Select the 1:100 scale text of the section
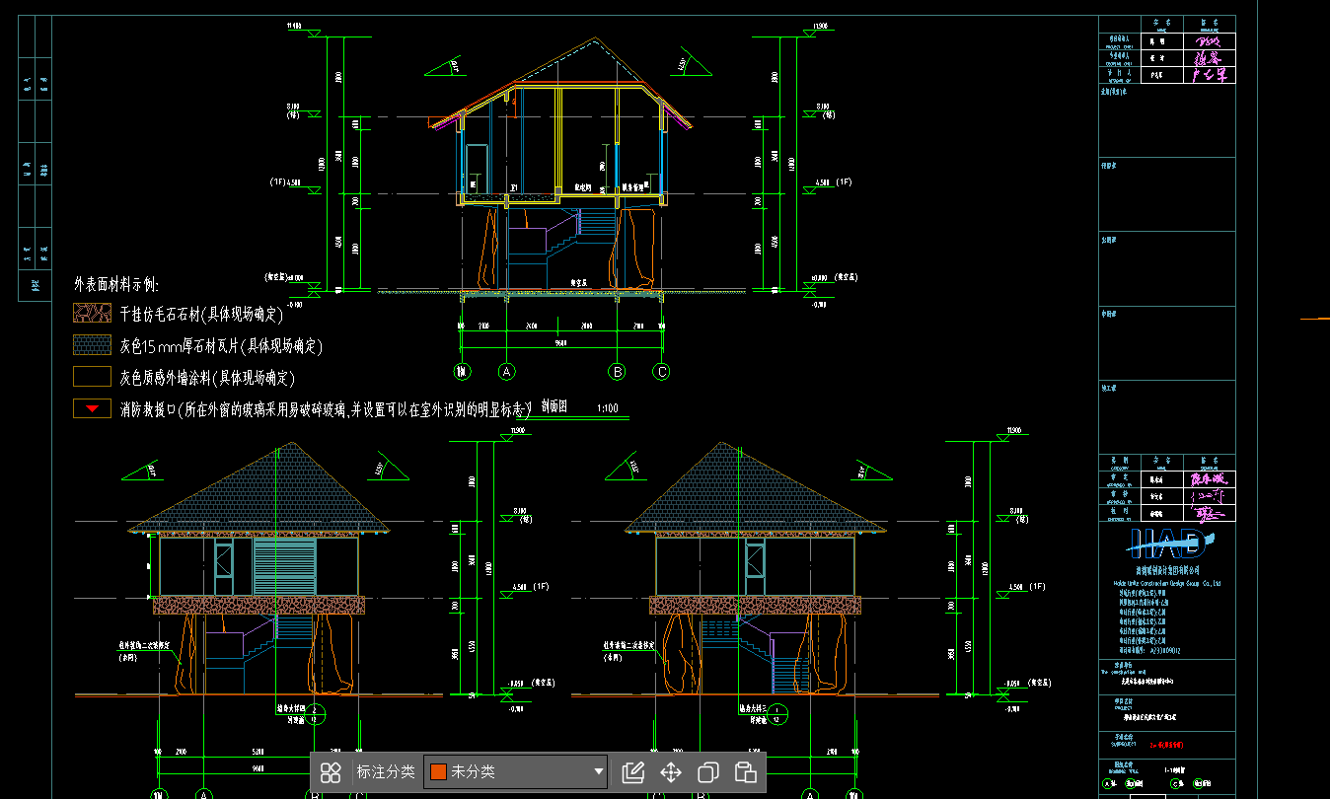Image resolution: width=1330 pixels, height=799 pixels. 608,407
